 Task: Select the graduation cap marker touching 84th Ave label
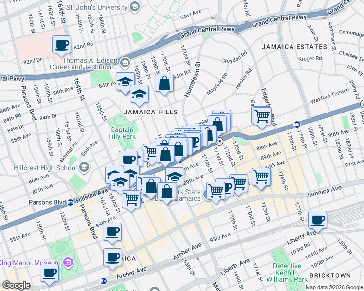click(125, 81)
